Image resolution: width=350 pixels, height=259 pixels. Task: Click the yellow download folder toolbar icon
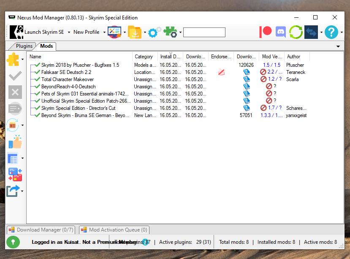[135, 32]
